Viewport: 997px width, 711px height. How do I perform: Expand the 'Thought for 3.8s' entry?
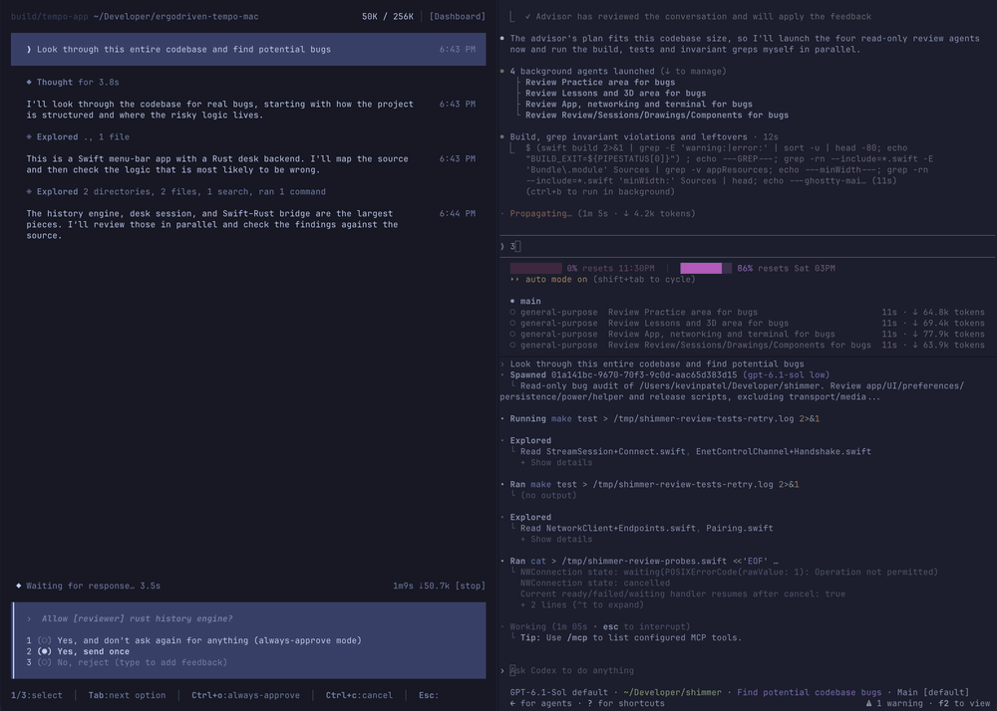73,82
